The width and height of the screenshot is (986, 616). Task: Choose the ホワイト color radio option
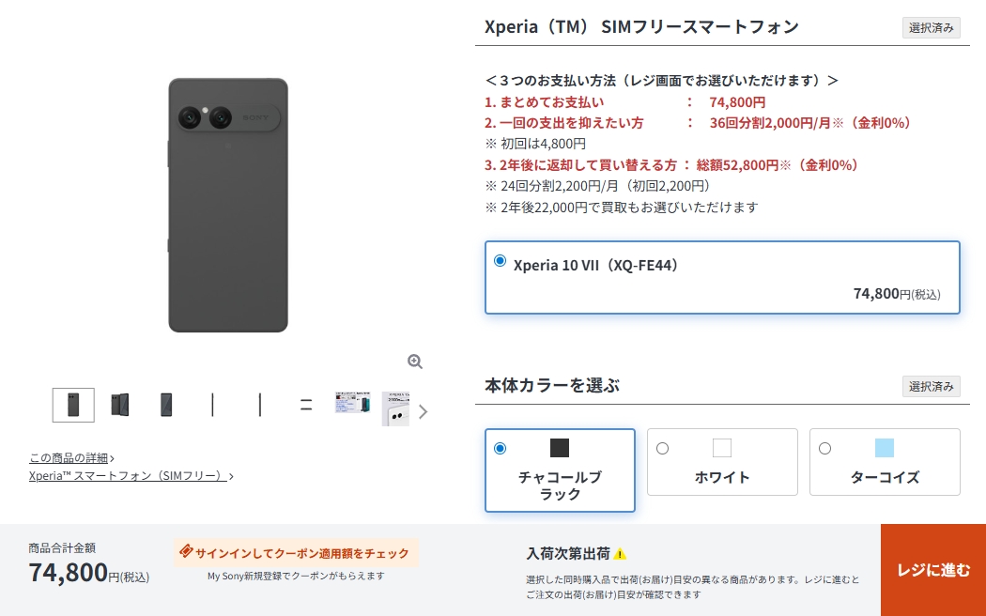tap(662, 448)
